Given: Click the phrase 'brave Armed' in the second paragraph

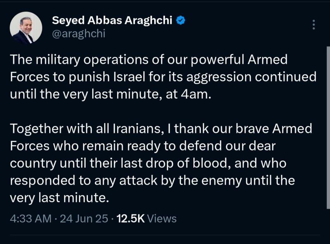Looking at the screenshot, I should (x=273, y=129).
